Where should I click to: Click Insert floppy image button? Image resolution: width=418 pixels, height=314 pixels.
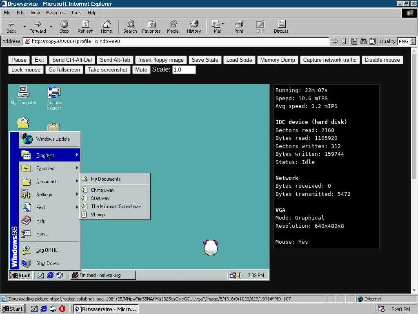(x=161, y=60)
